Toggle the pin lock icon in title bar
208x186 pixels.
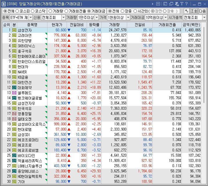click(177, 4)
